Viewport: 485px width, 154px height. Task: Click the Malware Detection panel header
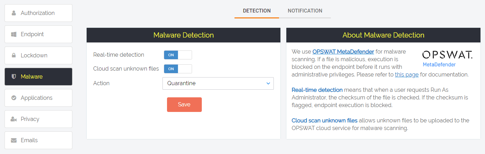coord(183,35)
